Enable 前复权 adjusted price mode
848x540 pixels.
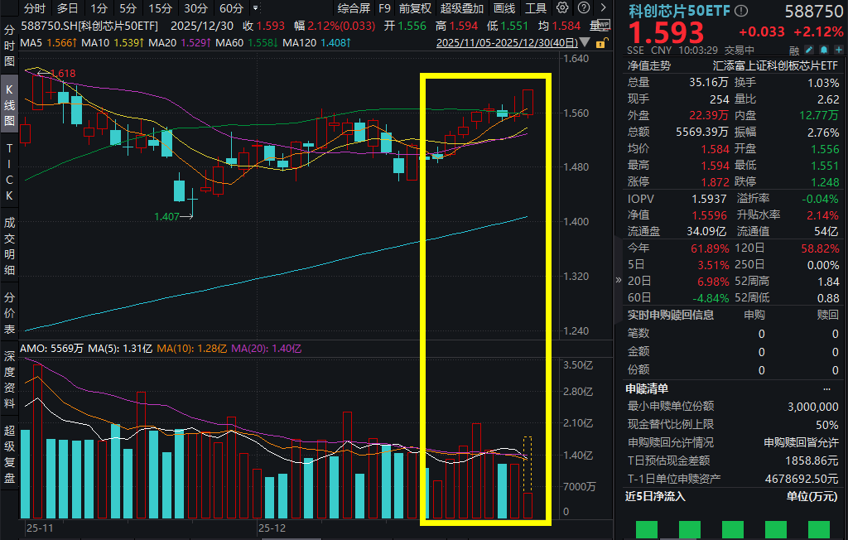coord(415,9)
